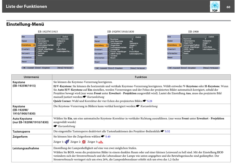This screenshot has height=167, width=241.
Task: Click Netzwerk tab in the EB-1925W/1915 menu image
Action: click(28, 53)
